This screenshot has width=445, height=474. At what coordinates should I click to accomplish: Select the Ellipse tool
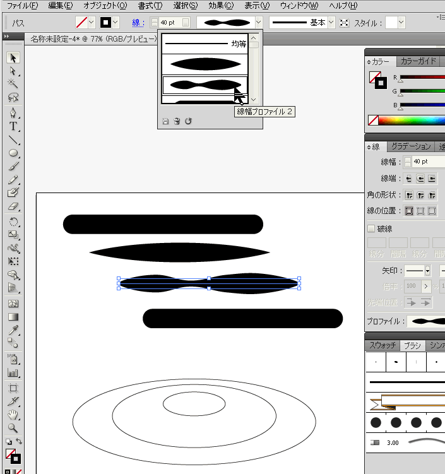13,153
